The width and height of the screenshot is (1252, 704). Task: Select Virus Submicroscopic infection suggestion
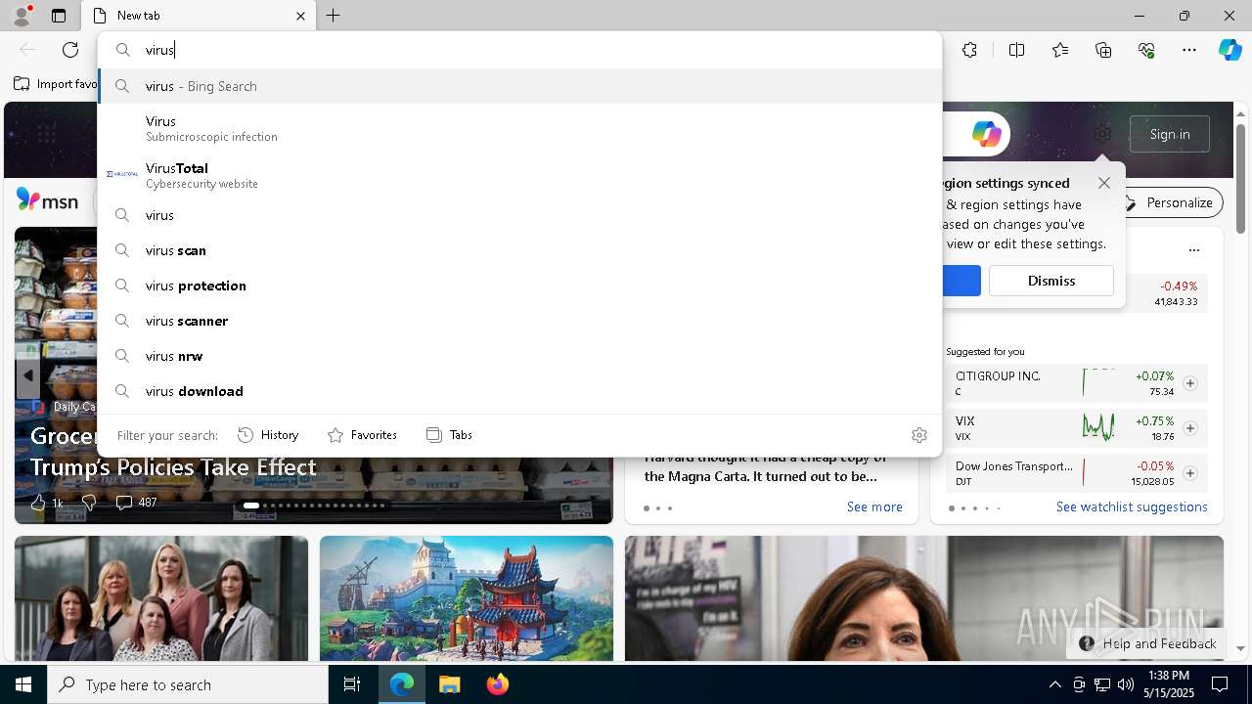point(519,128)
